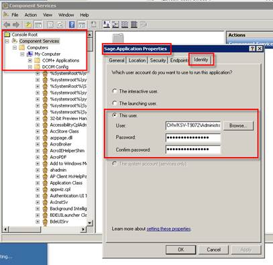Select The interactive user radio button

click(115, 91)
